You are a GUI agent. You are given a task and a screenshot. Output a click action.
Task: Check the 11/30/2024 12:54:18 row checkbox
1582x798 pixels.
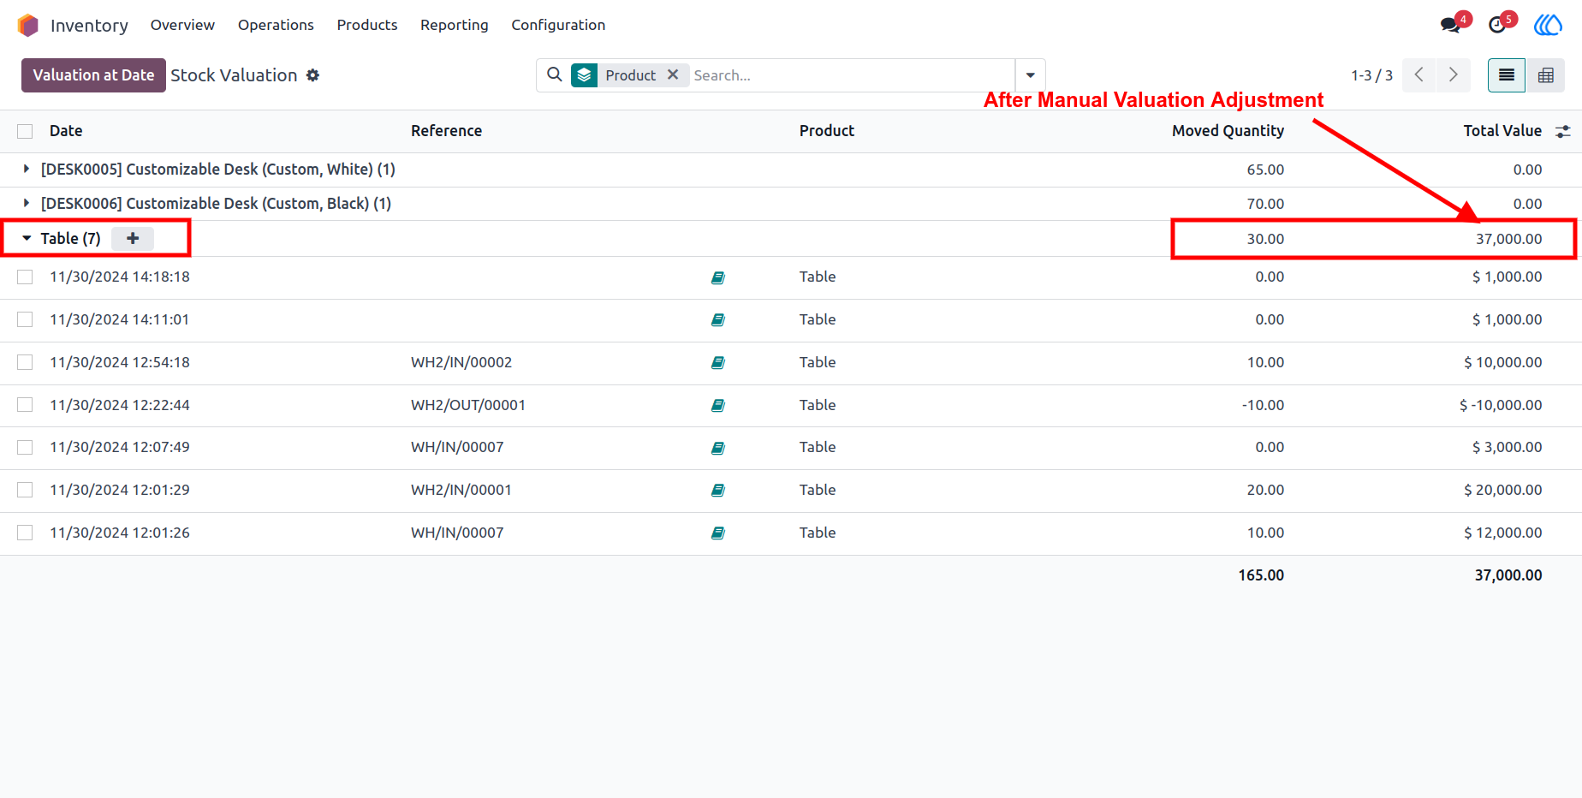pos(25,362)
